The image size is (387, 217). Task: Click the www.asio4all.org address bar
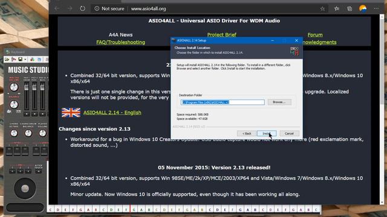tap(149, 8)
